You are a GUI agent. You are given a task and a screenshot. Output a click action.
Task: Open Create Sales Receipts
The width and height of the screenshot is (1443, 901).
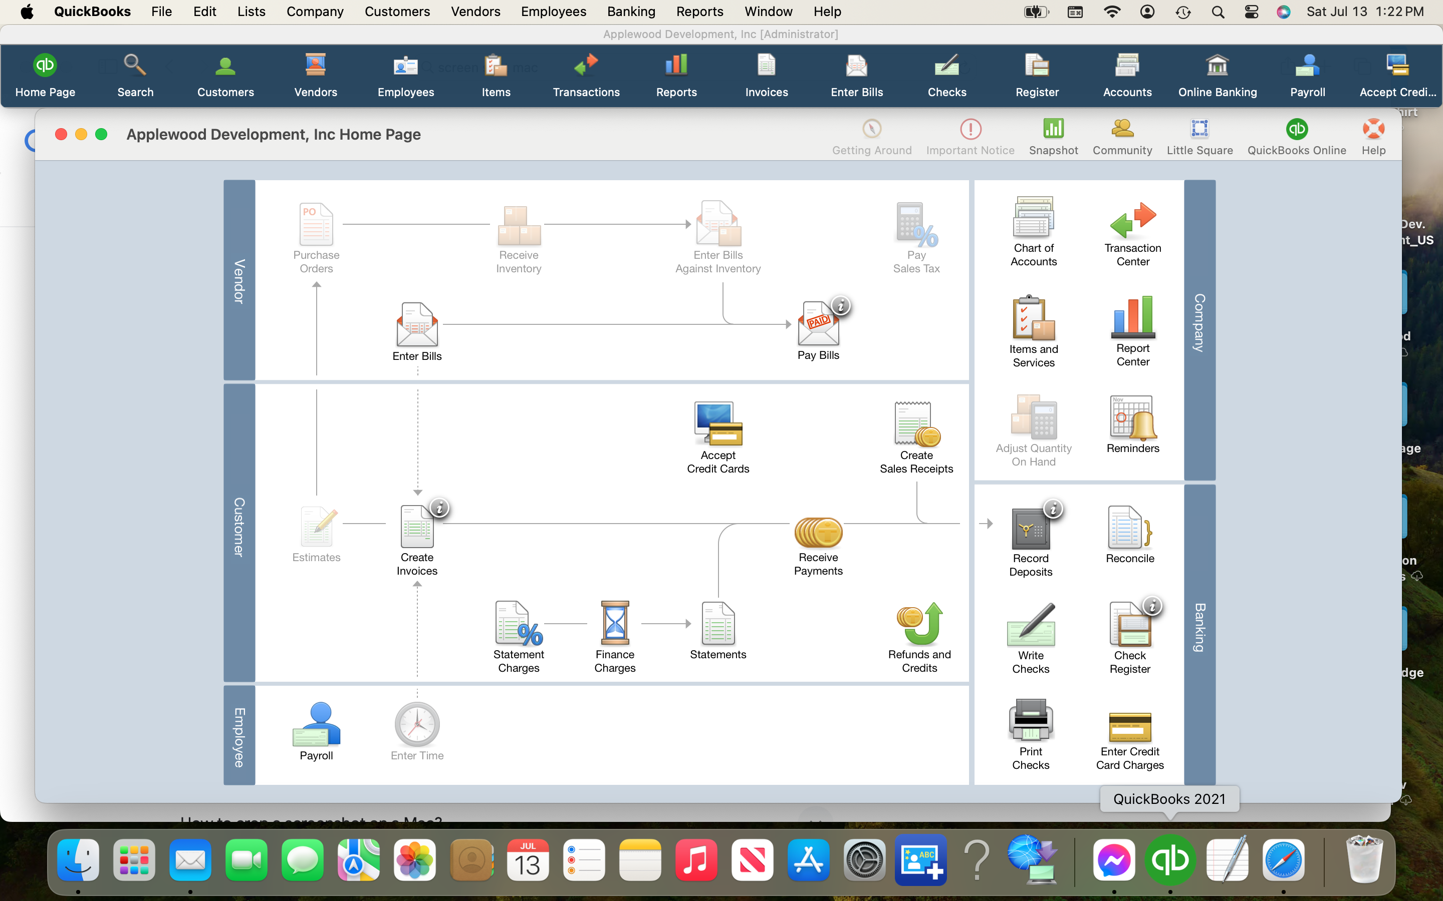point(916,424)
